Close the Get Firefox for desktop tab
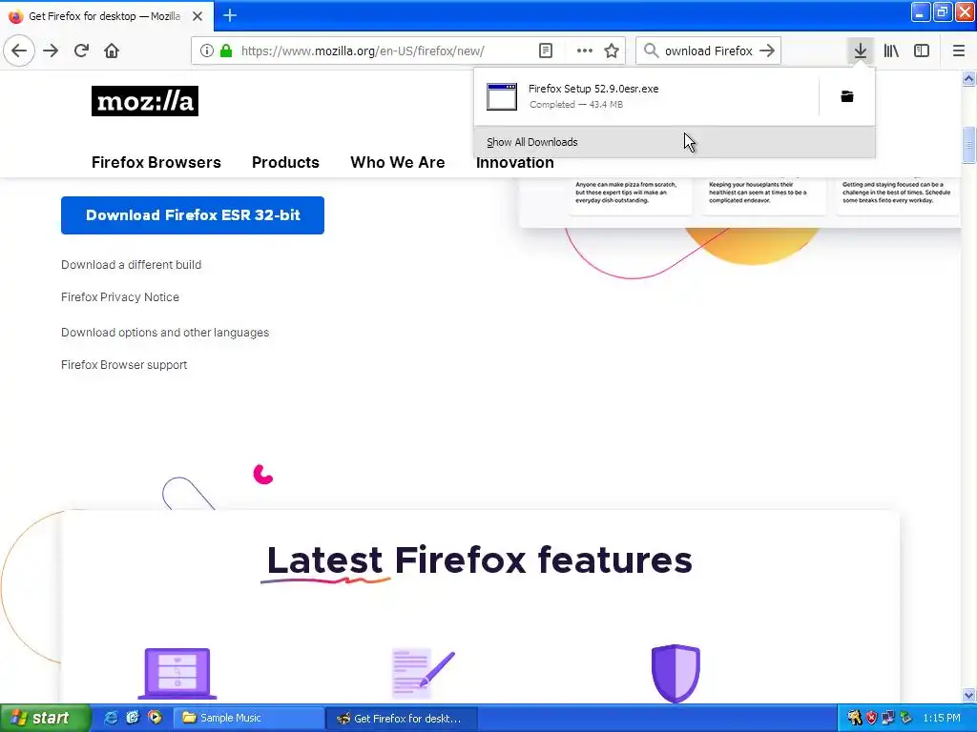Image resolution: width=977 pixels, height=732 pixels. (197, 16)
